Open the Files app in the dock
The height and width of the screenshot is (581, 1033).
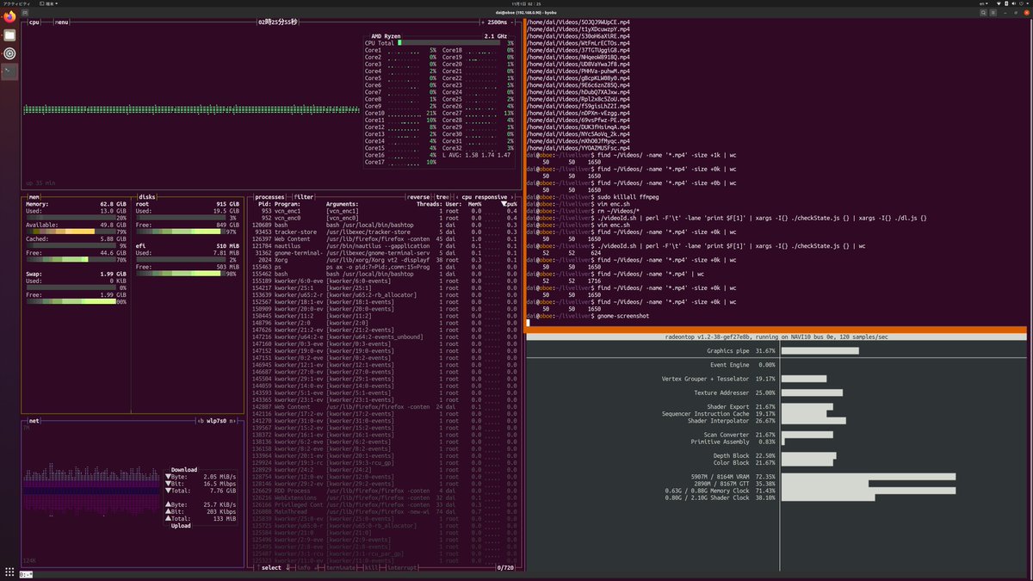tap(9, 35)
